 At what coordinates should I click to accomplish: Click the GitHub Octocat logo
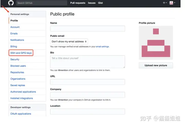[11, 3]
